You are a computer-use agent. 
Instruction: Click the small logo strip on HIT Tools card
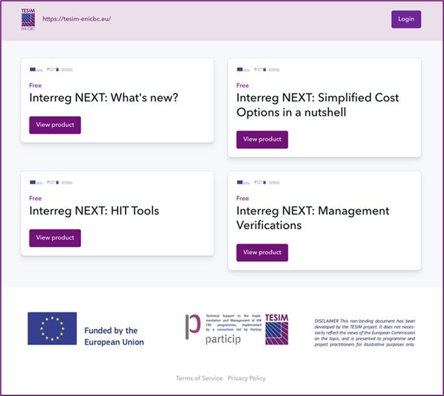[51, 182]
